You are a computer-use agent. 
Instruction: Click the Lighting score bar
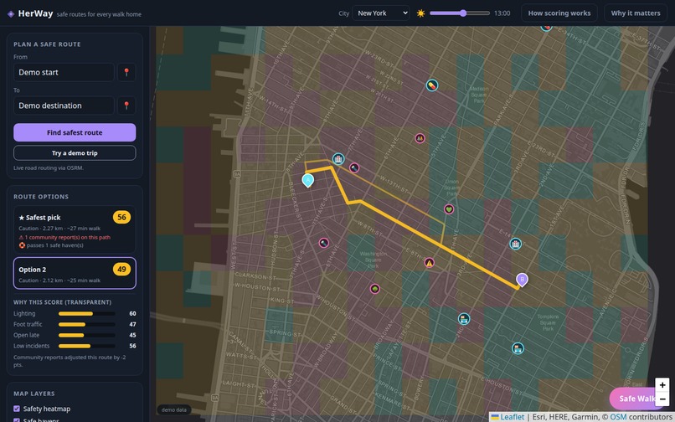[x=86, y=313]
